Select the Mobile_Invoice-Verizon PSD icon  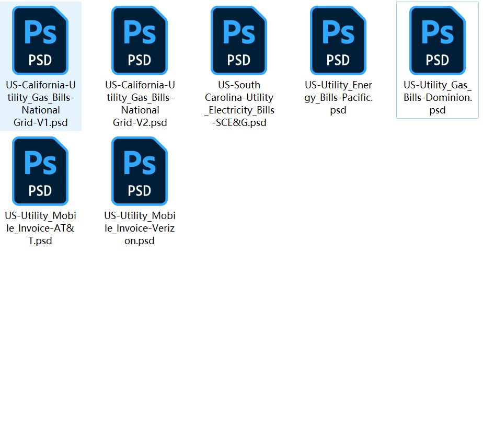[140, 171]
